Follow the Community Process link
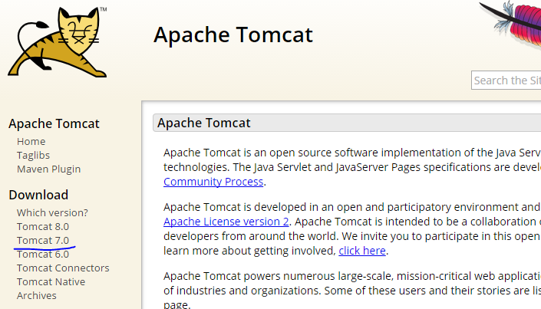The height and width of the screenshot is (309, 541). pyautogui.click(x=213, y=182)
